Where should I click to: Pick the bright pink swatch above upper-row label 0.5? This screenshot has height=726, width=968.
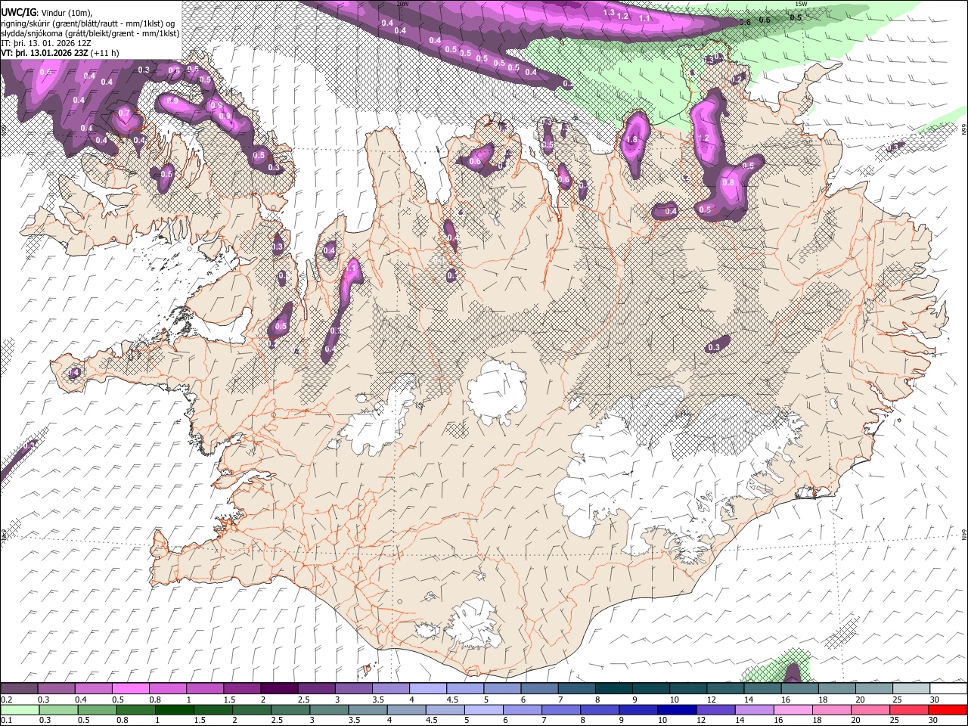[x=130, y=689]
